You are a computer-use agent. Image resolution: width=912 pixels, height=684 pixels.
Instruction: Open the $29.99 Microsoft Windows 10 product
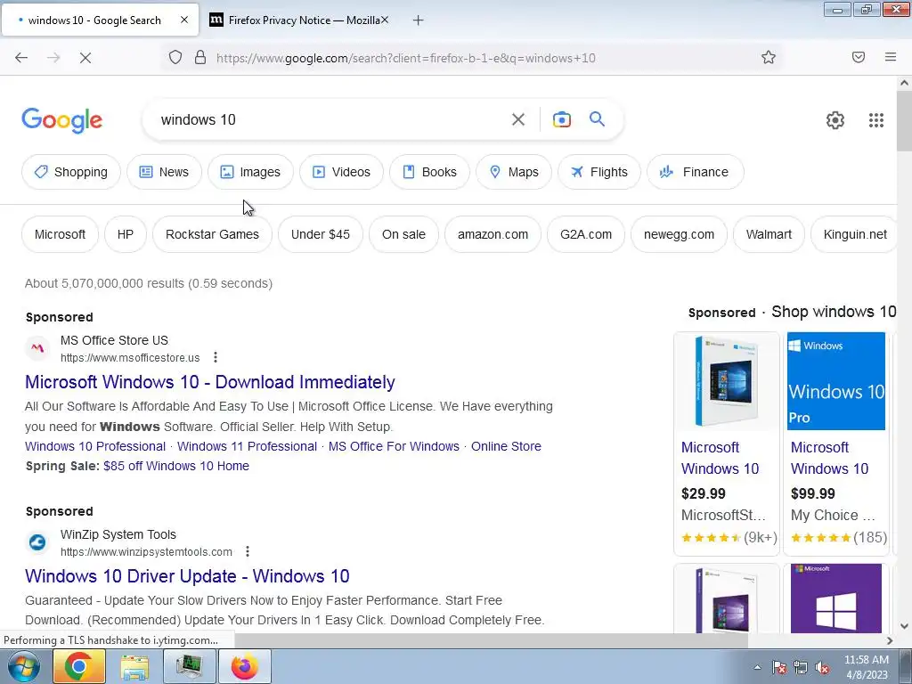[x=727, y=444]
